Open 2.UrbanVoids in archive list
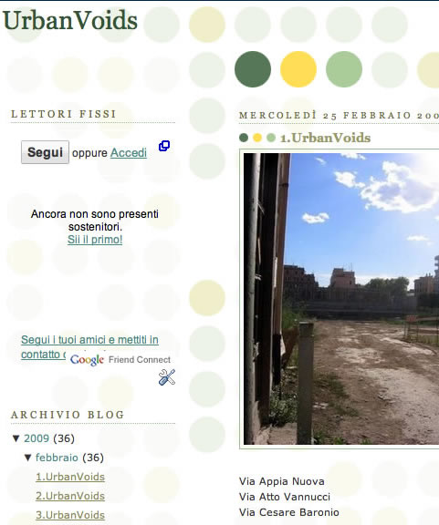The image size is (439, 525). click(x=70, y=496)
